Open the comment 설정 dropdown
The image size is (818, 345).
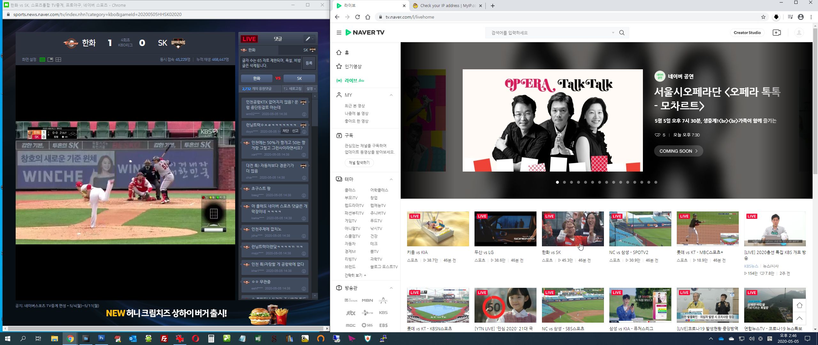click(x=311, y=88)
